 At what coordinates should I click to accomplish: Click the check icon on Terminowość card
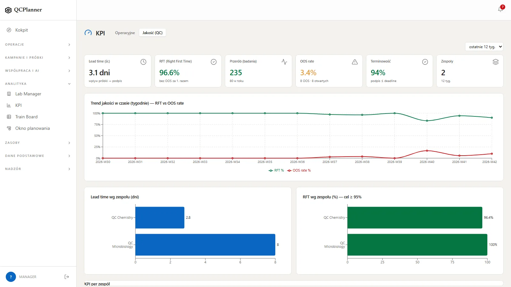pos(425,62)
